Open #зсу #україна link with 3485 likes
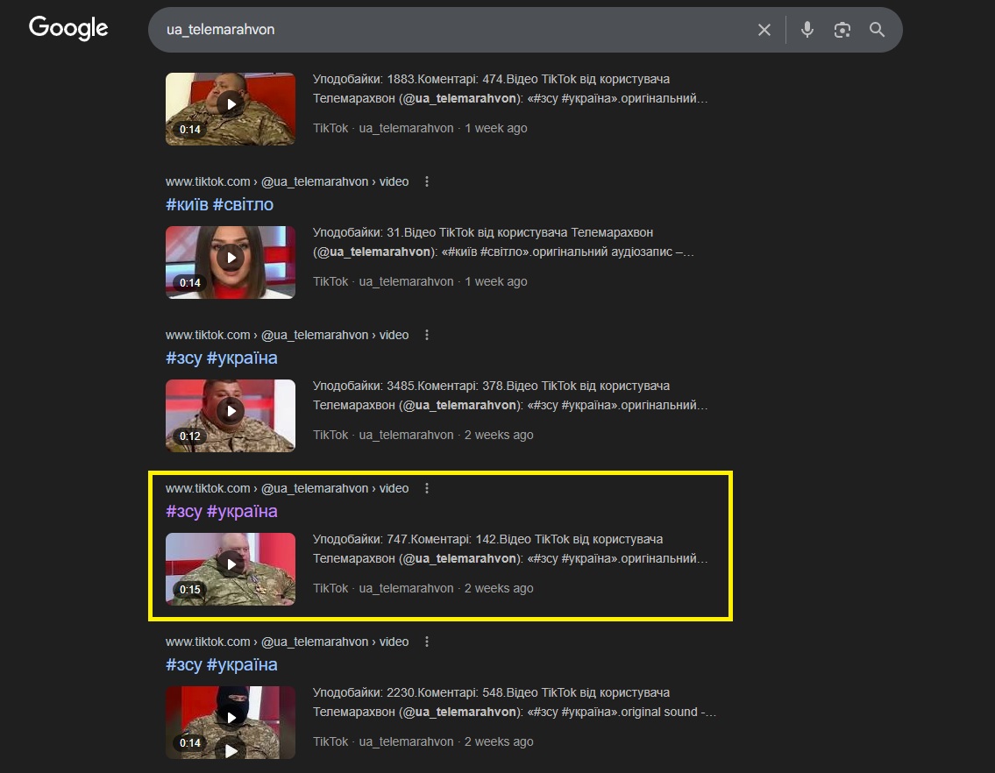 click(x=221, y=358)
